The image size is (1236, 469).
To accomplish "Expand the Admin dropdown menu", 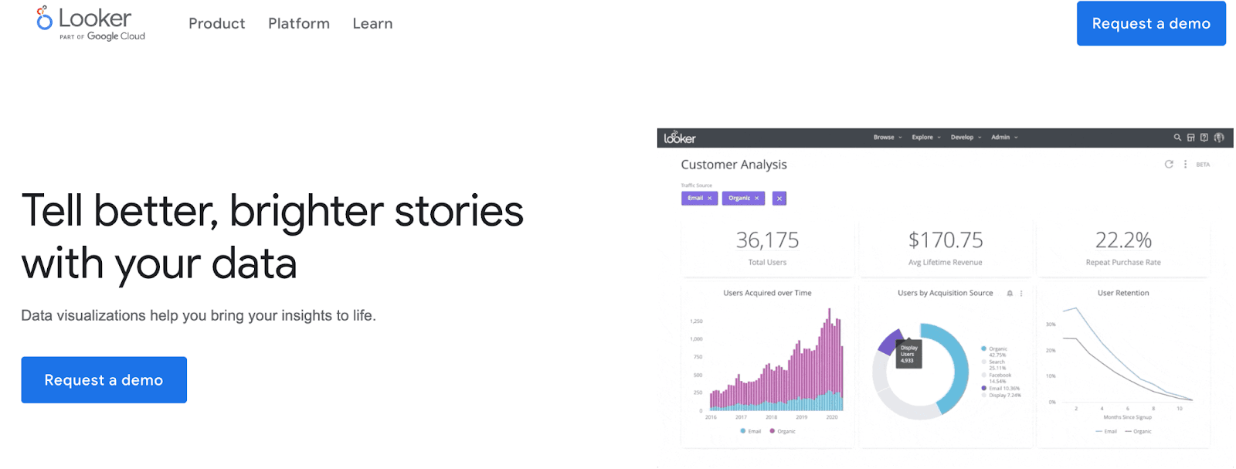I will pyautogui.click(x=1004, y=138).
